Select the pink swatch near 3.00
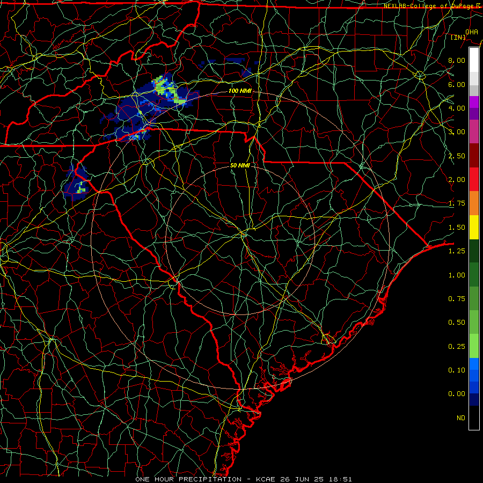483x483 pixels. (x=474, y=132)
